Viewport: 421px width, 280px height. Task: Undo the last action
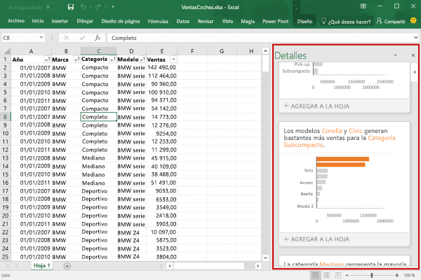pos(83,7)
